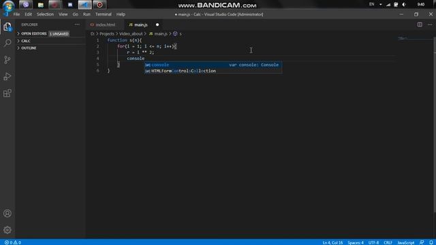Click Projects in the breadcrumb

pyautogui.click(x=107, y=33)
